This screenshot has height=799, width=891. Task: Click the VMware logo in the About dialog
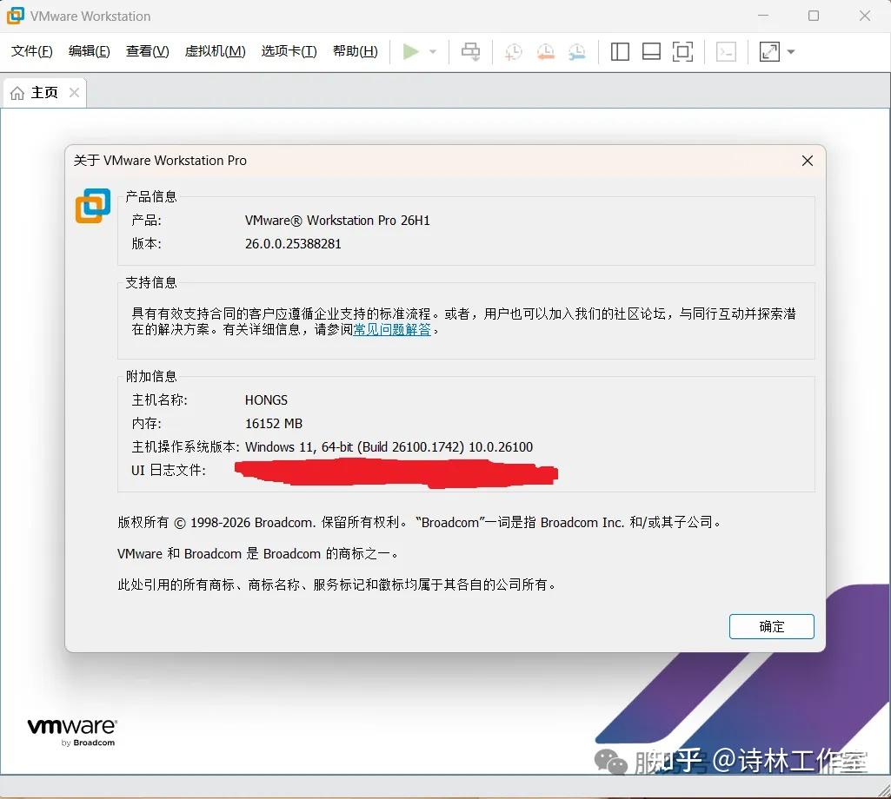click(93, 206)
